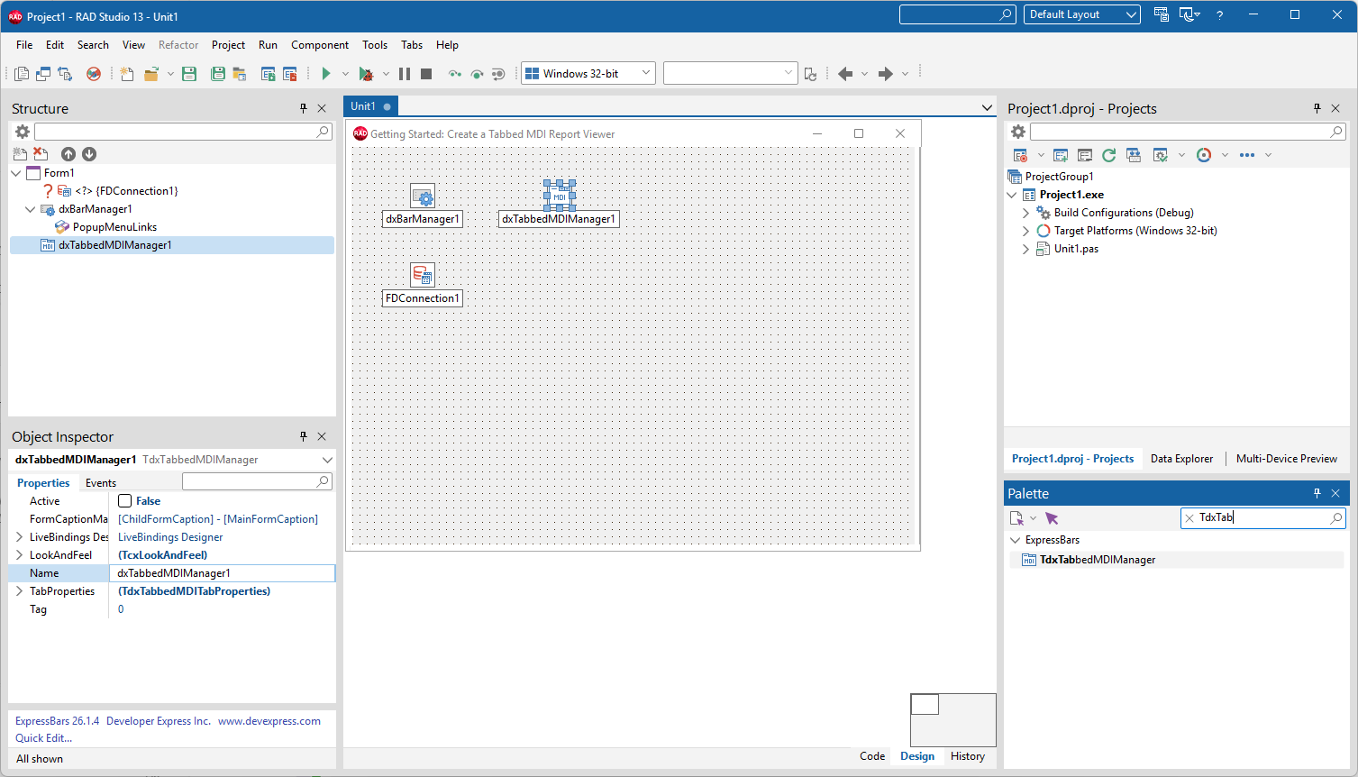1358x777 pixels.
Task: Click the Open Project toolbar icon
Action: (x=240, y=74)
